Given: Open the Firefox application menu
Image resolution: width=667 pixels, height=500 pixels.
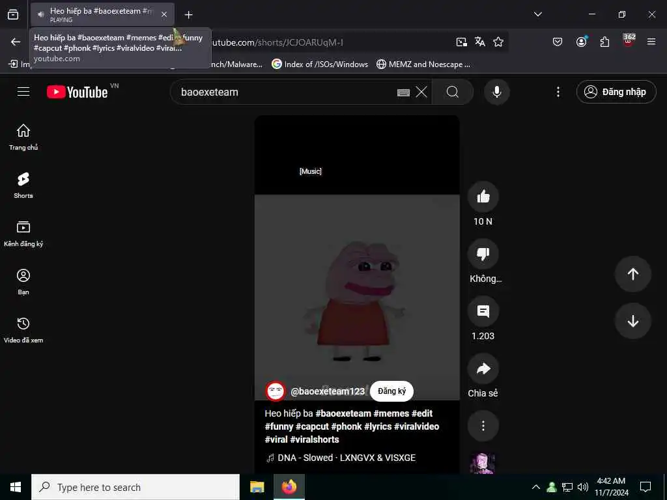Looking at the screenshot, I should pyautogui.click(x=651, y=42).
